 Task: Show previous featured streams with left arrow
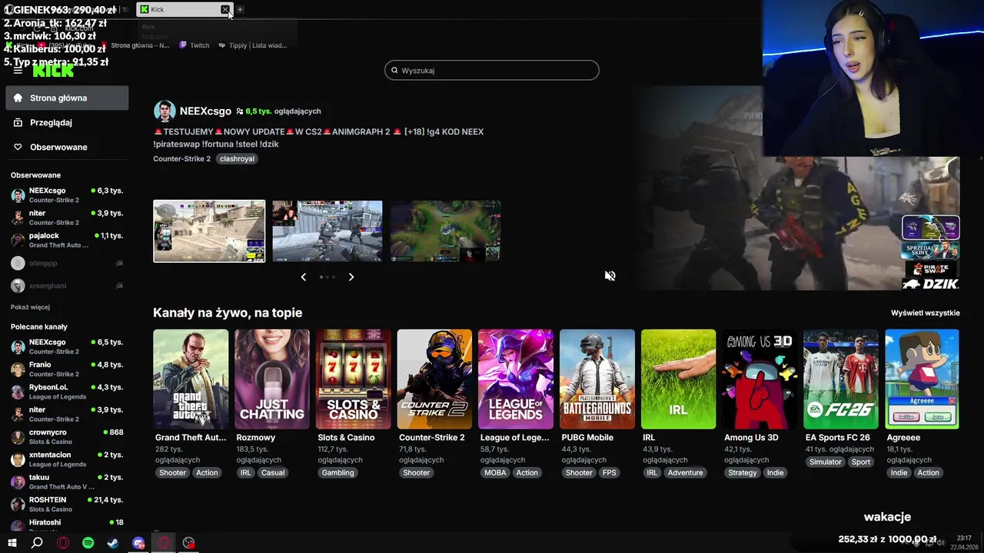303,276
